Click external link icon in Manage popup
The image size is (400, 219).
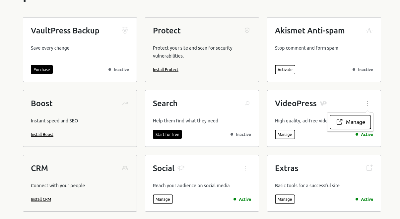click(339, 122)
